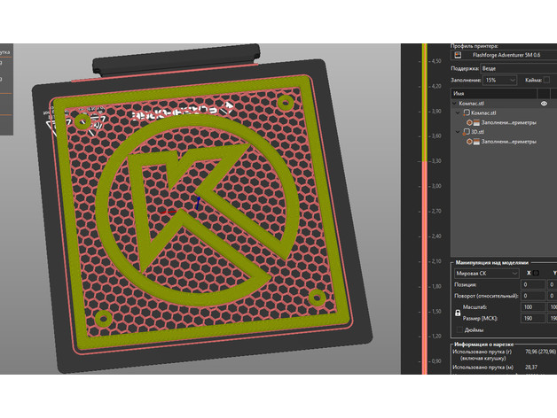
Task: Toggle the scale lock icon next to Масштаб
Action: (x=458, y=313)
